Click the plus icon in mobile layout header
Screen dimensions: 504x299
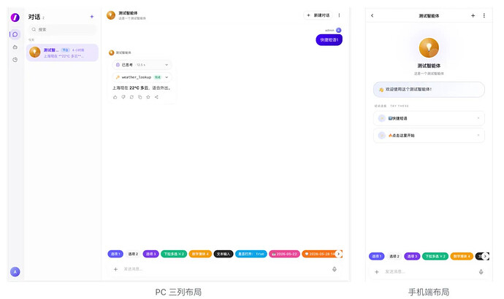[x=473, y=15]
